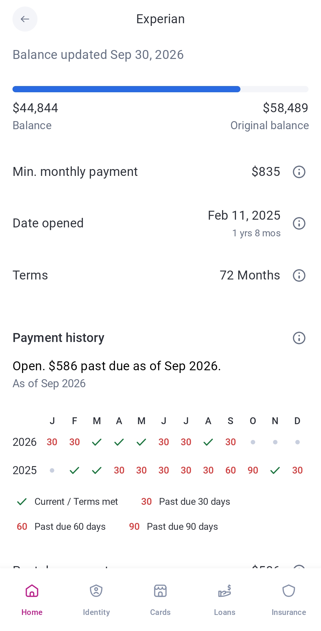Image resolution: width=321 pixels, height=631 pixels.
Task: Click the $58,489 original balance amount
Action: coord(286,108)
